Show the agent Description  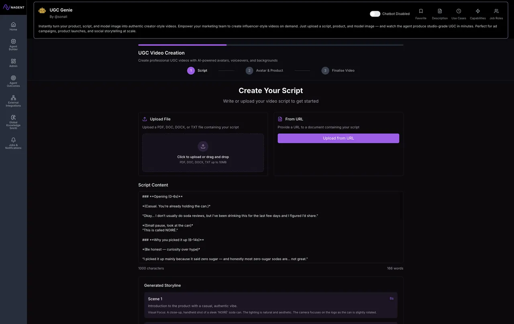click(x=440, y=14)
